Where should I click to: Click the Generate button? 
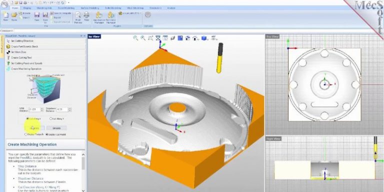[x=34, y=128]
